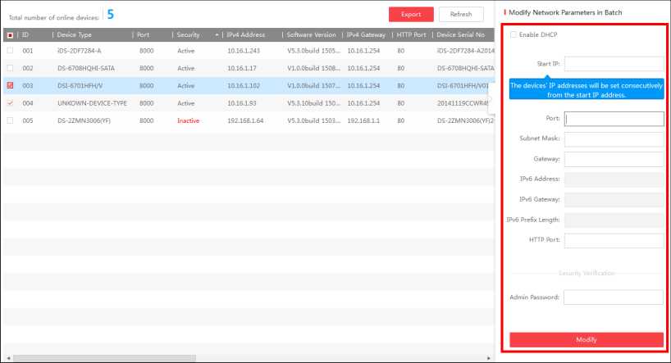Click the Export button
The height and width of the screenshot is (363, 671).
coord(411,14)
